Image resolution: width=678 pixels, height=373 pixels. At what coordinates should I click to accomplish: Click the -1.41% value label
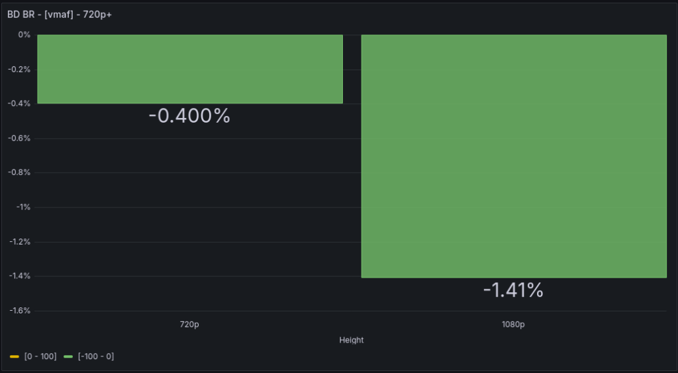point(513,290)
